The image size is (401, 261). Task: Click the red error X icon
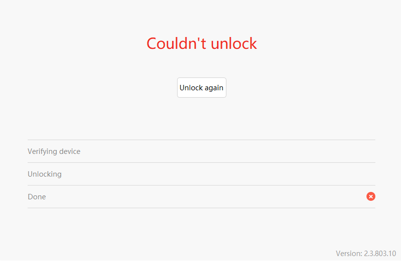click(370, 196)
